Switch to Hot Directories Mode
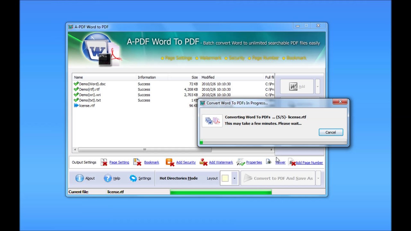Image resolution: width=411 pixels, height=231 pixels. point(179,178)
